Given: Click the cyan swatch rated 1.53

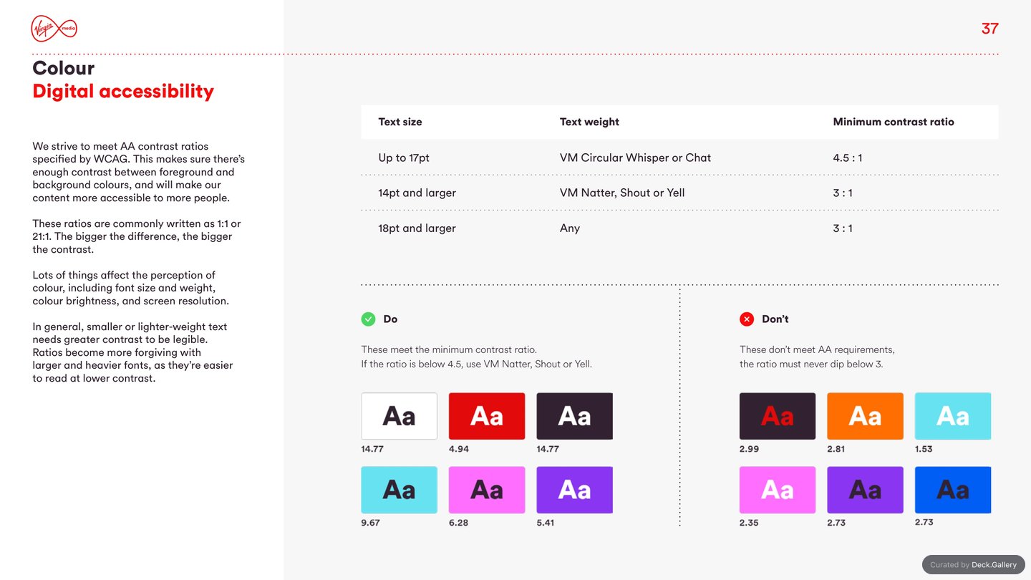Looking at the screenshot, I should 953,416.
